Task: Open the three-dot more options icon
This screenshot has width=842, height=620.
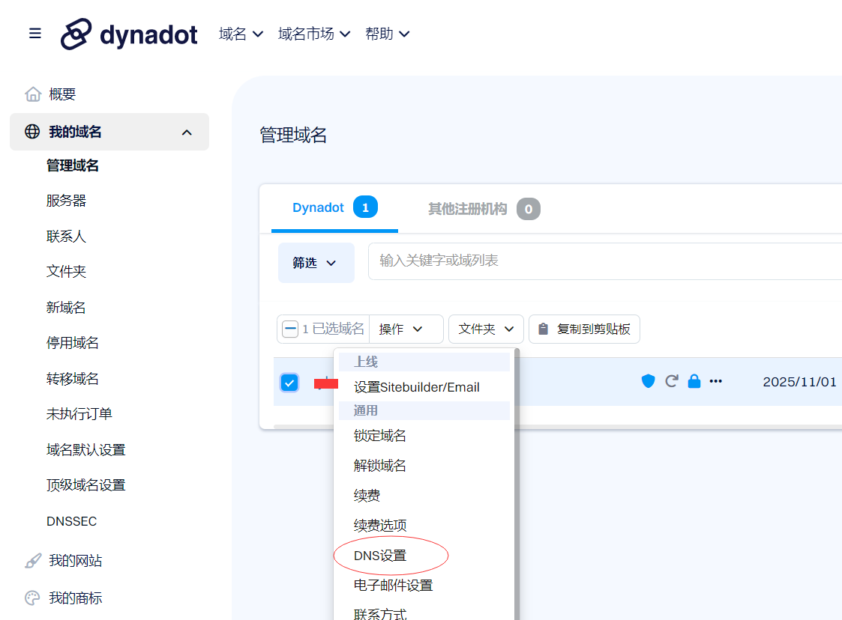Action: pos(716,381)
